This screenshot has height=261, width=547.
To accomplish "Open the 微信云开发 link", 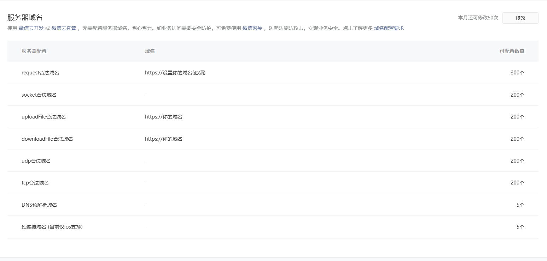I will tap(31, 28).
